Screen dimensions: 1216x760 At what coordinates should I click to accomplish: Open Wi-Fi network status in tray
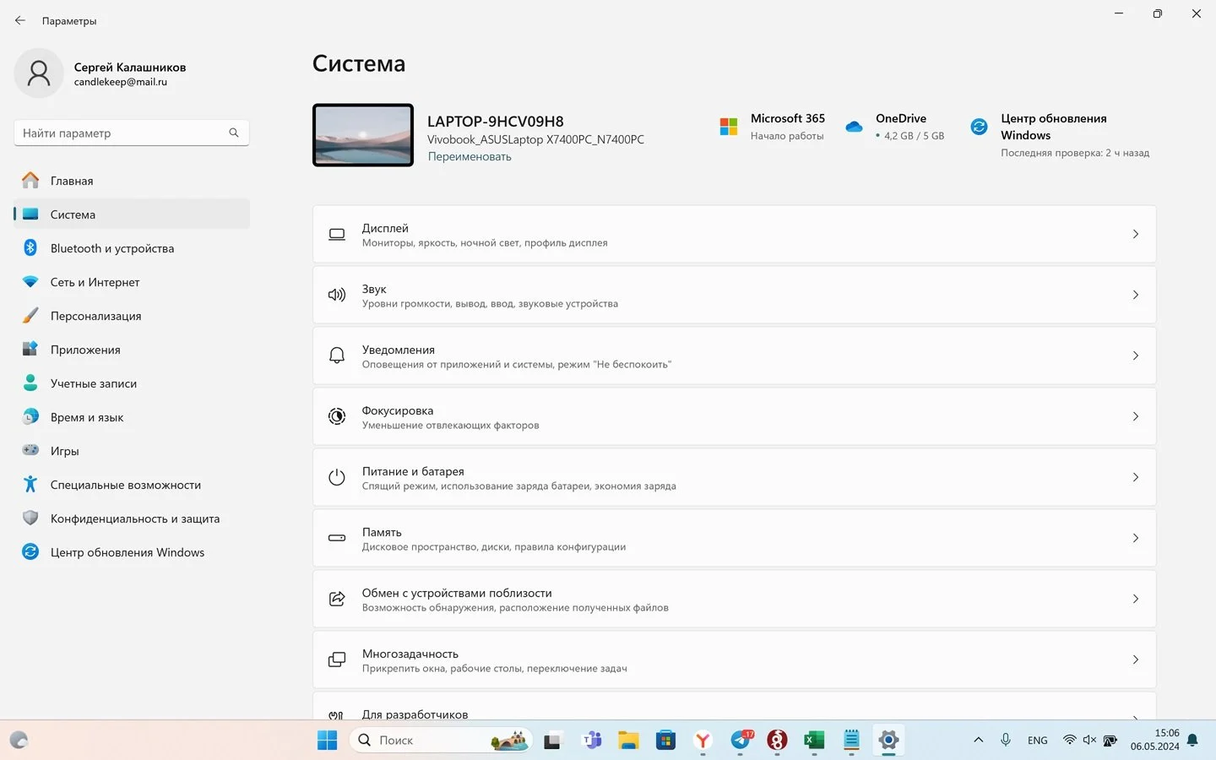(1069, 741)
